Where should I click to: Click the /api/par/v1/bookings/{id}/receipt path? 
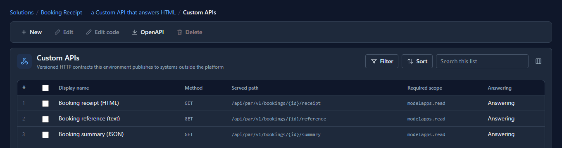[x=276, y=103]
